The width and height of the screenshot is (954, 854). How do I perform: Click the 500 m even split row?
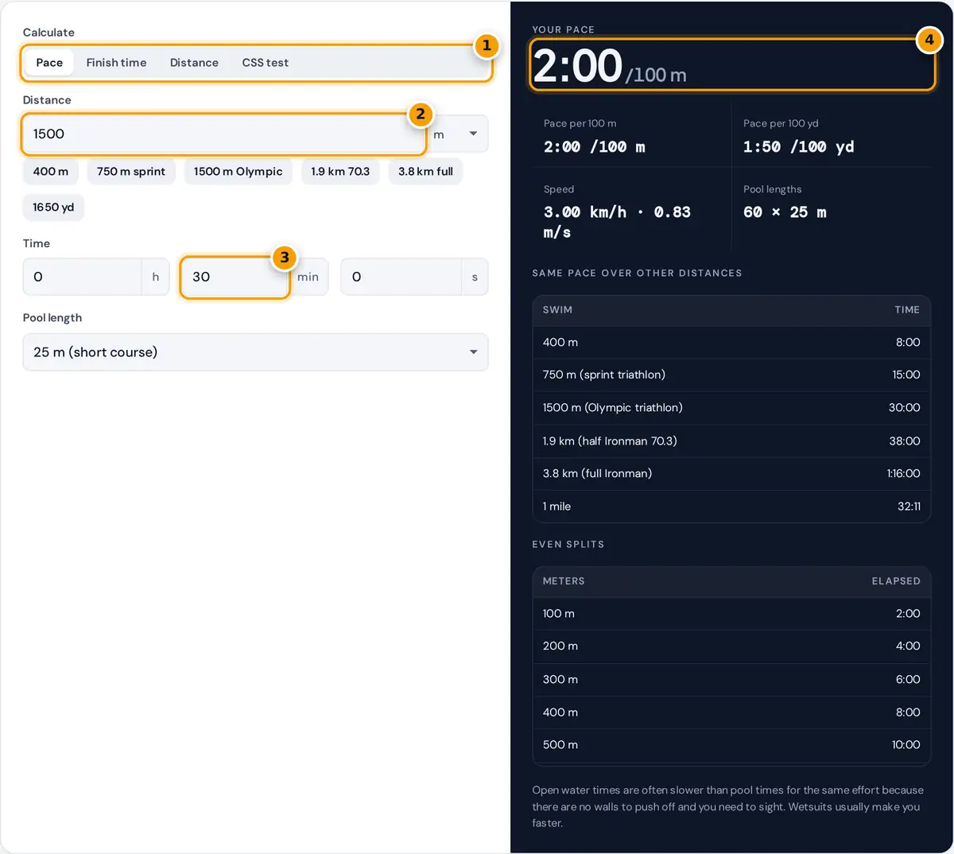click(x=731, y=744)
